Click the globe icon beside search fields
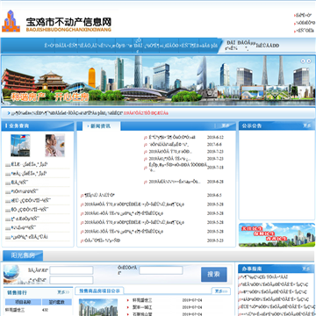Screen dimensions: 316x316 pos(11,274)
